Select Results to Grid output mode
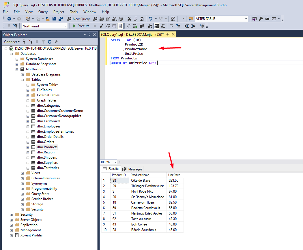 click(156, 26)
